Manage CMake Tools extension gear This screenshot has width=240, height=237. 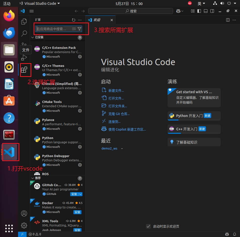80,111
